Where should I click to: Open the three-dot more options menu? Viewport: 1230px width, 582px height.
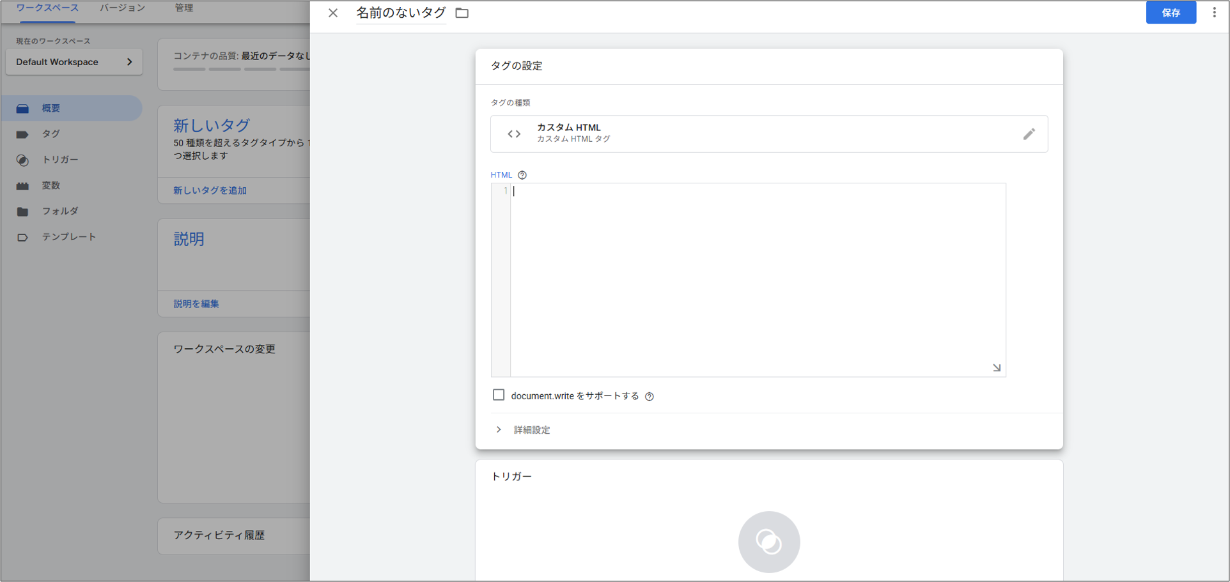(1214, 13)
